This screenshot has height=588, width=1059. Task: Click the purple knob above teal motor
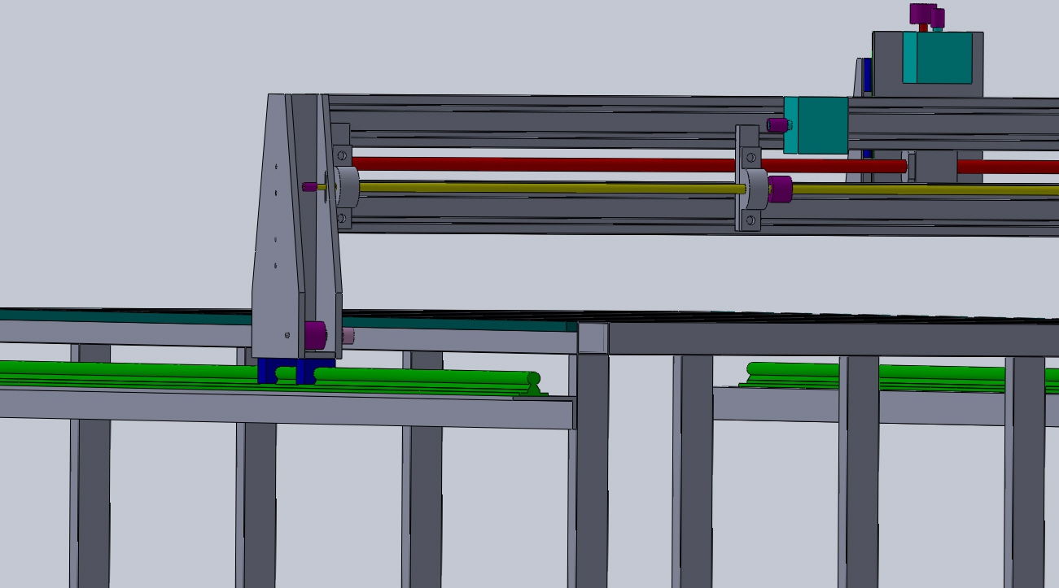pyautogui.click(x=922, y=14)
